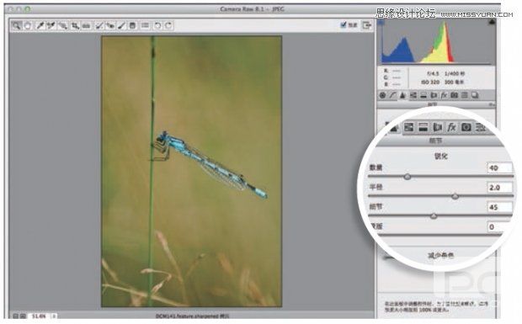Select the Red Eye Removal tool

[x=110, y=25]
